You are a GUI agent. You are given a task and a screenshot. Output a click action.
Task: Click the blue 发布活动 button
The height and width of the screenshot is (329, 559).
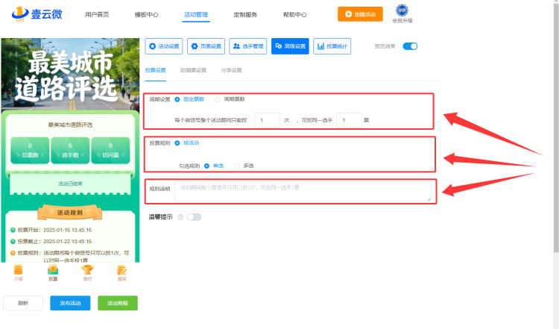[70, 303]
